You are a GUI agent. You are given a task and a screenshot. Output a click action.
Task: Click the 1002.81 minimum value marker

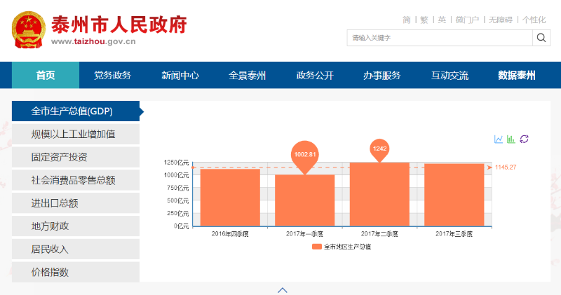tap(305, 156)
